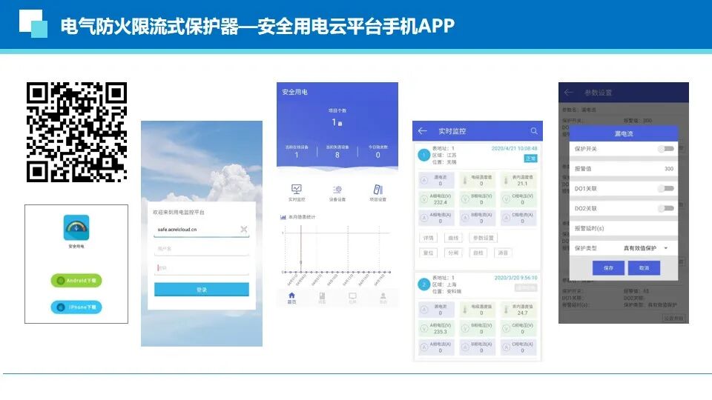This screenshot has width=712, height=400.
Task: Click the 保存 save button in dialog
Action: (608, 268)
